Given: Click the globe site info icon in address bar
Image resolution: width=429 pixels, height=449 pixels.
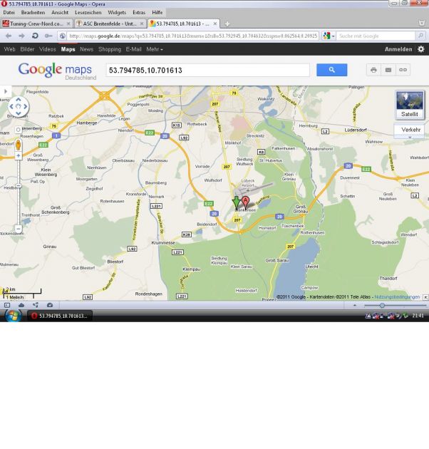Looking at the screenshot, I should click(63, 36).
